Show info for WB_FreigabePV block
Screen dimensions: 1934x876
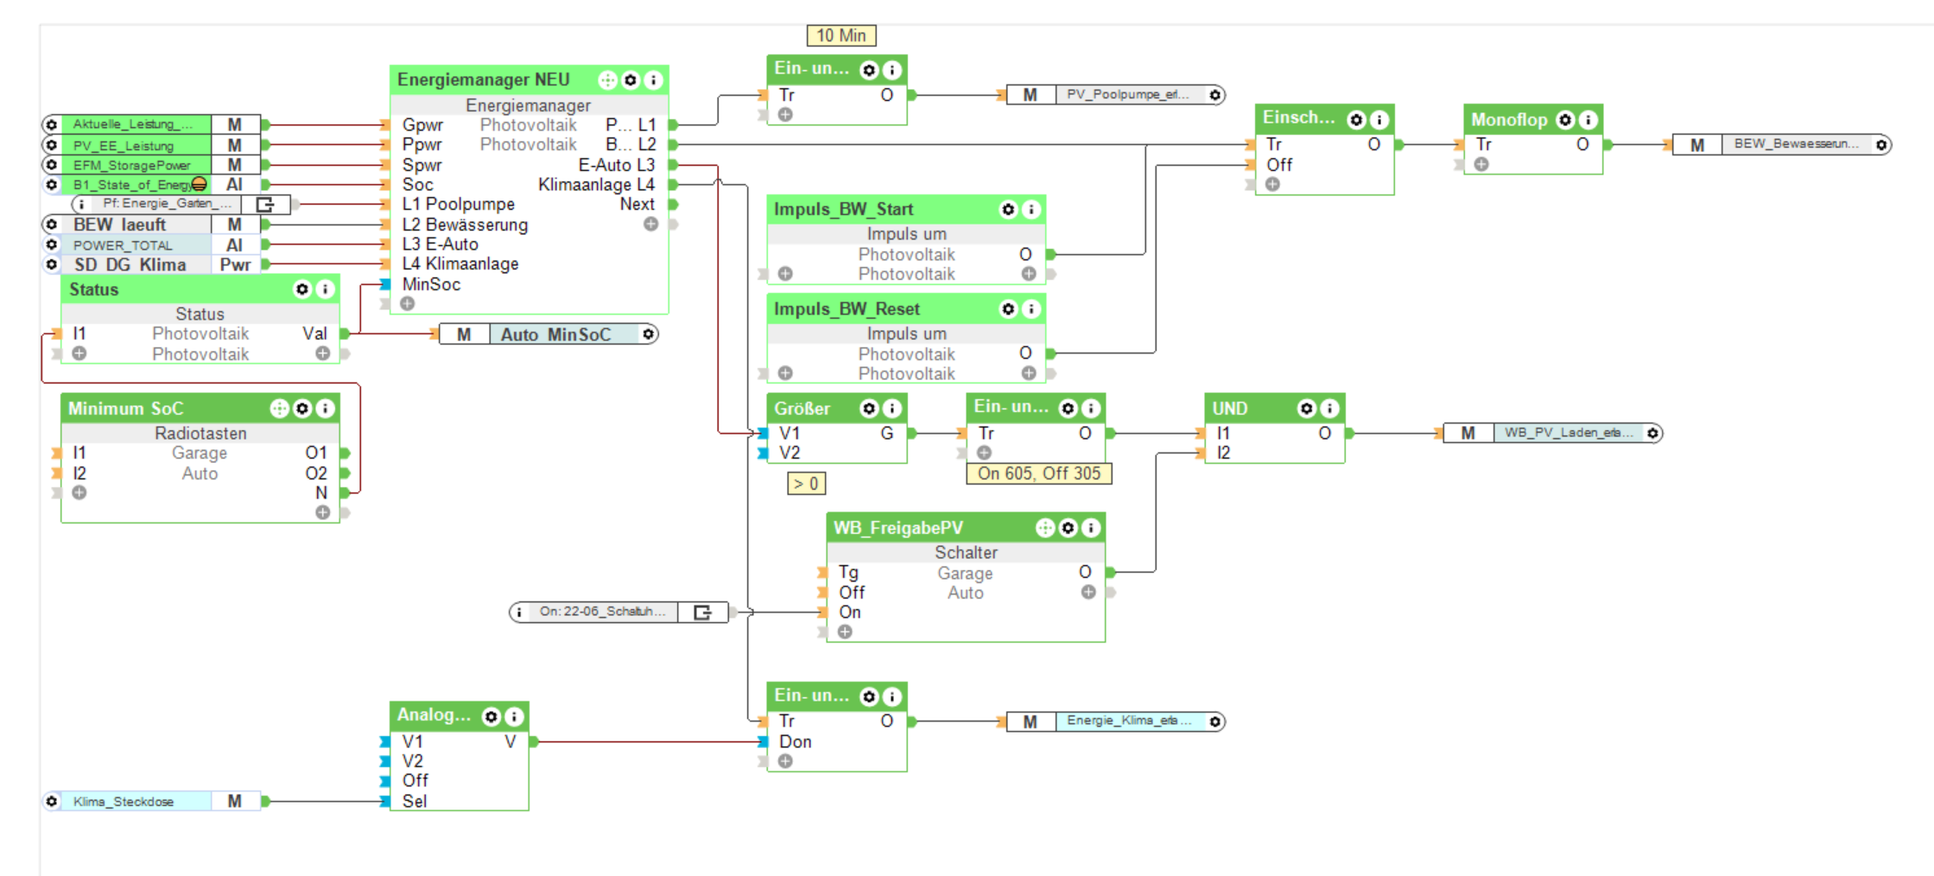(x=1092, y=527)
